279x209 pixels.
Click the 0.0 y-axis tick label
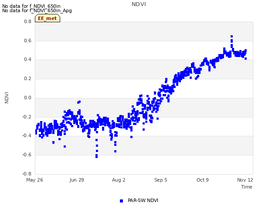click(x=27, y=98)
